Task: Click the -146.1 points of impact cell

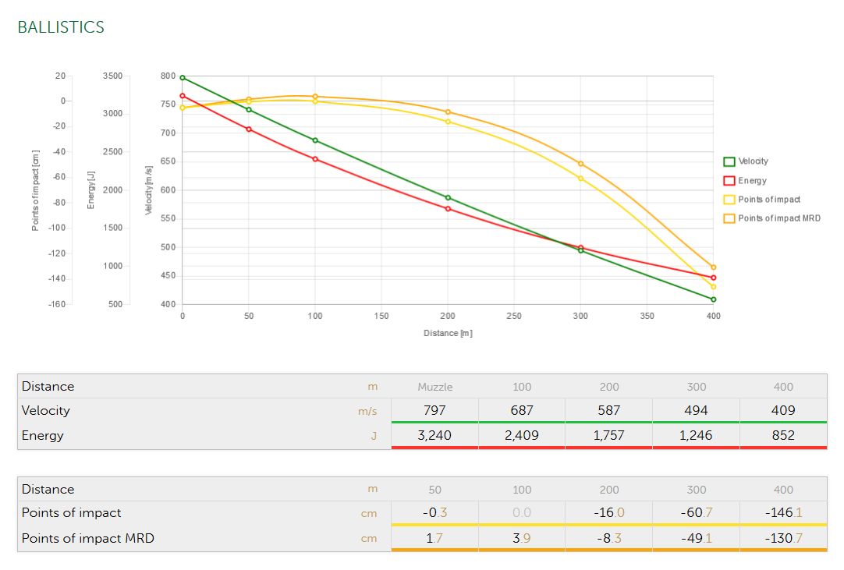Action: coord(783,513)
